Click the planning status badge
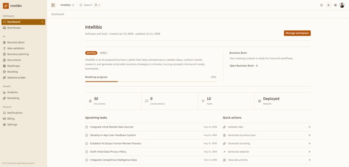 [x=91, y=53]
